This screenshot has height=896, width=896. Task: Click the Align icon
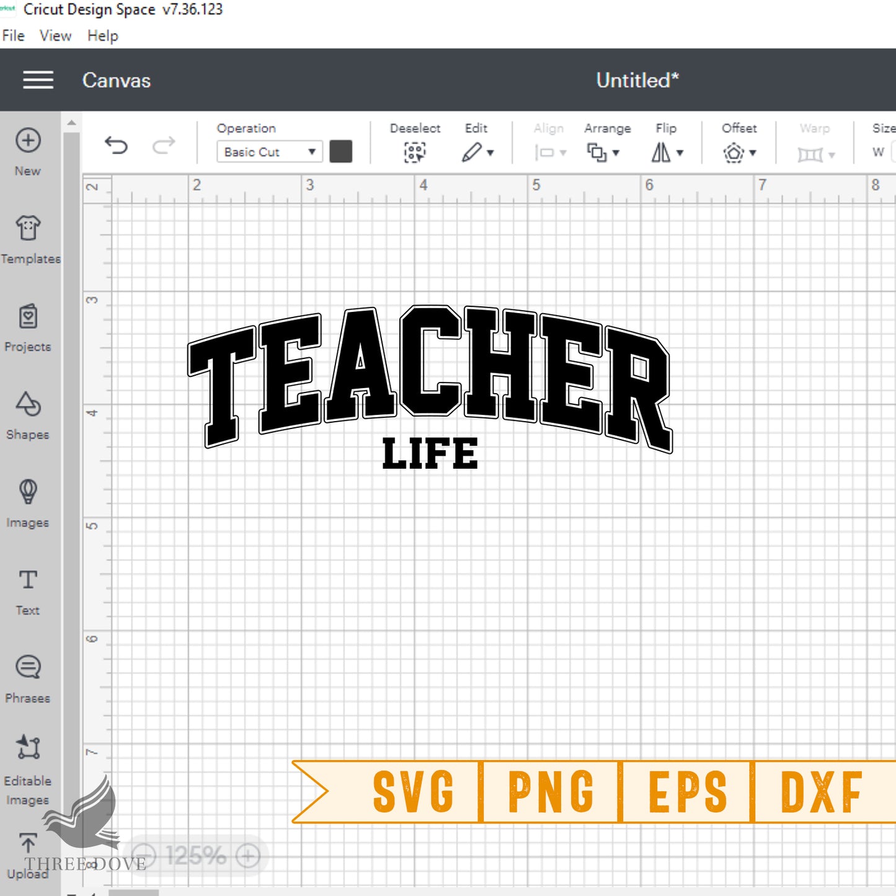click(x=544, y=153)
